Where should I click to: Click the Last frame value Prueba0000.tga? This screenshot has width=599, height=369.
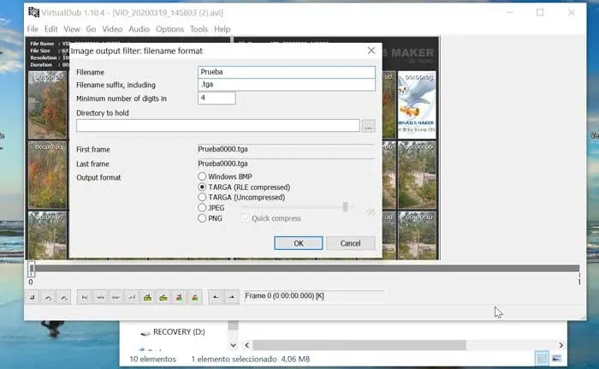click(222, 164)
